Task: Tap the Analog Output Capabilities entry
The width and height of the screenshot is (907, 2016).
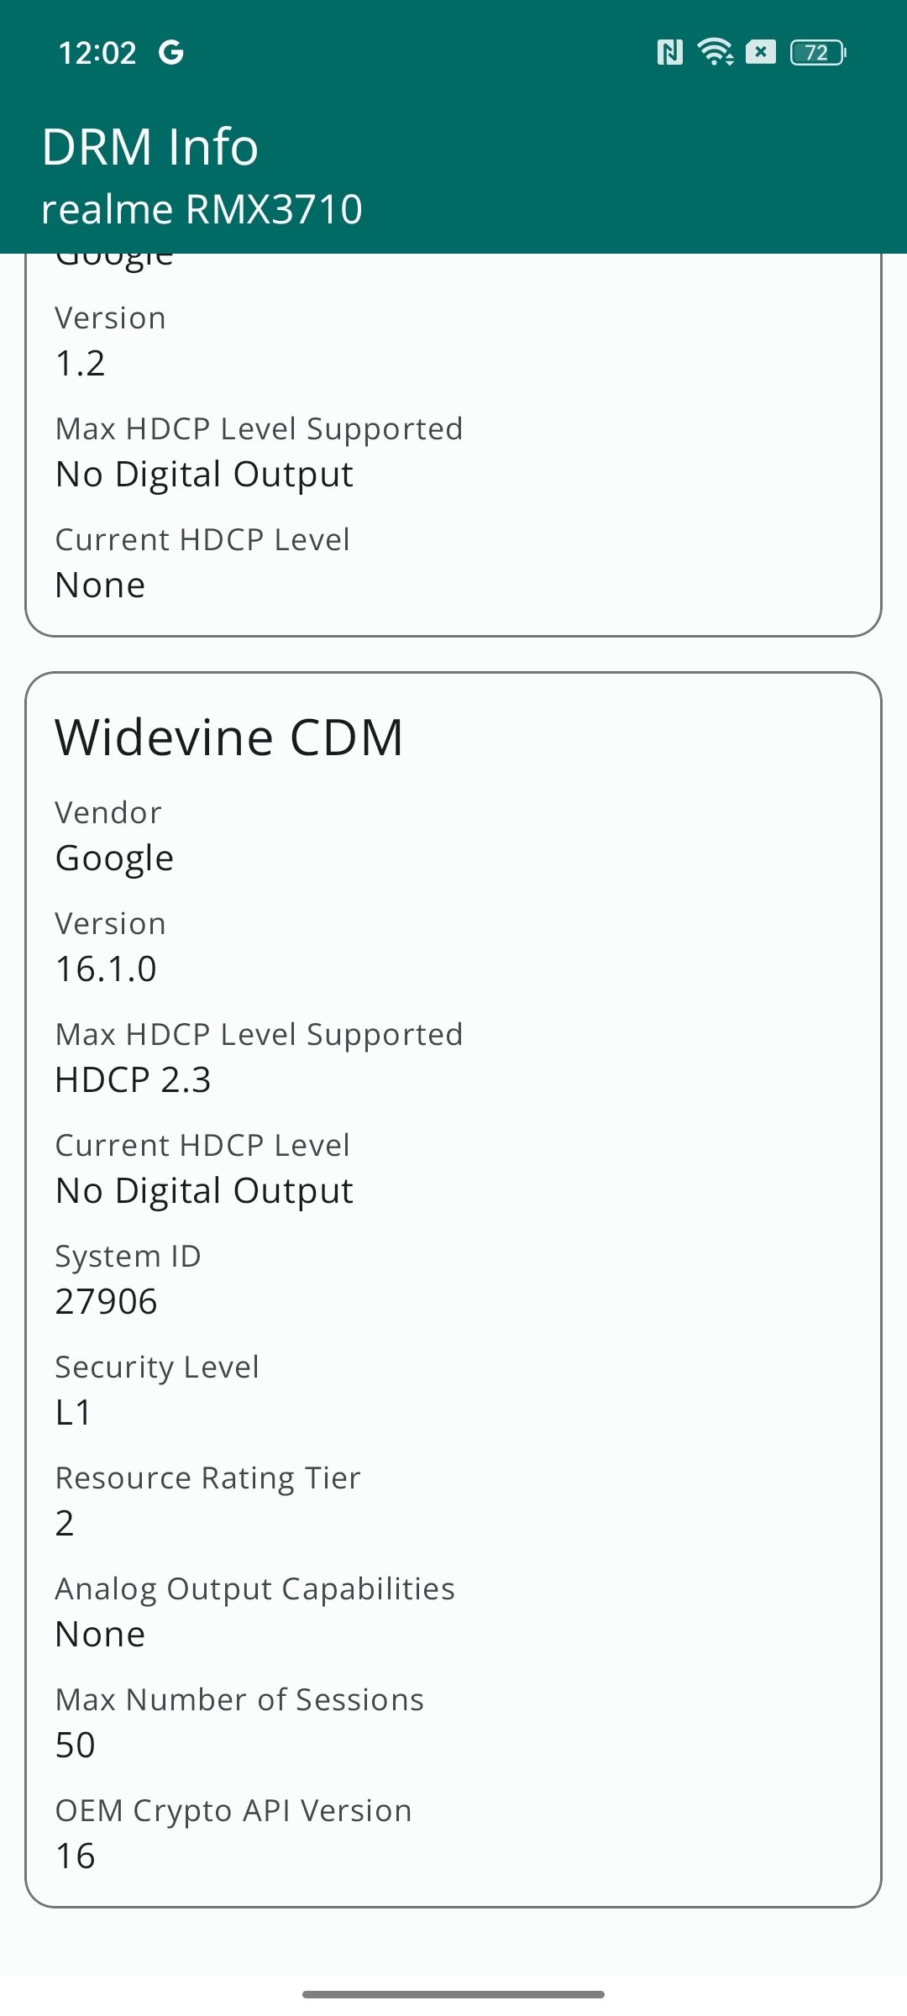Action: tap(255, 1611)
